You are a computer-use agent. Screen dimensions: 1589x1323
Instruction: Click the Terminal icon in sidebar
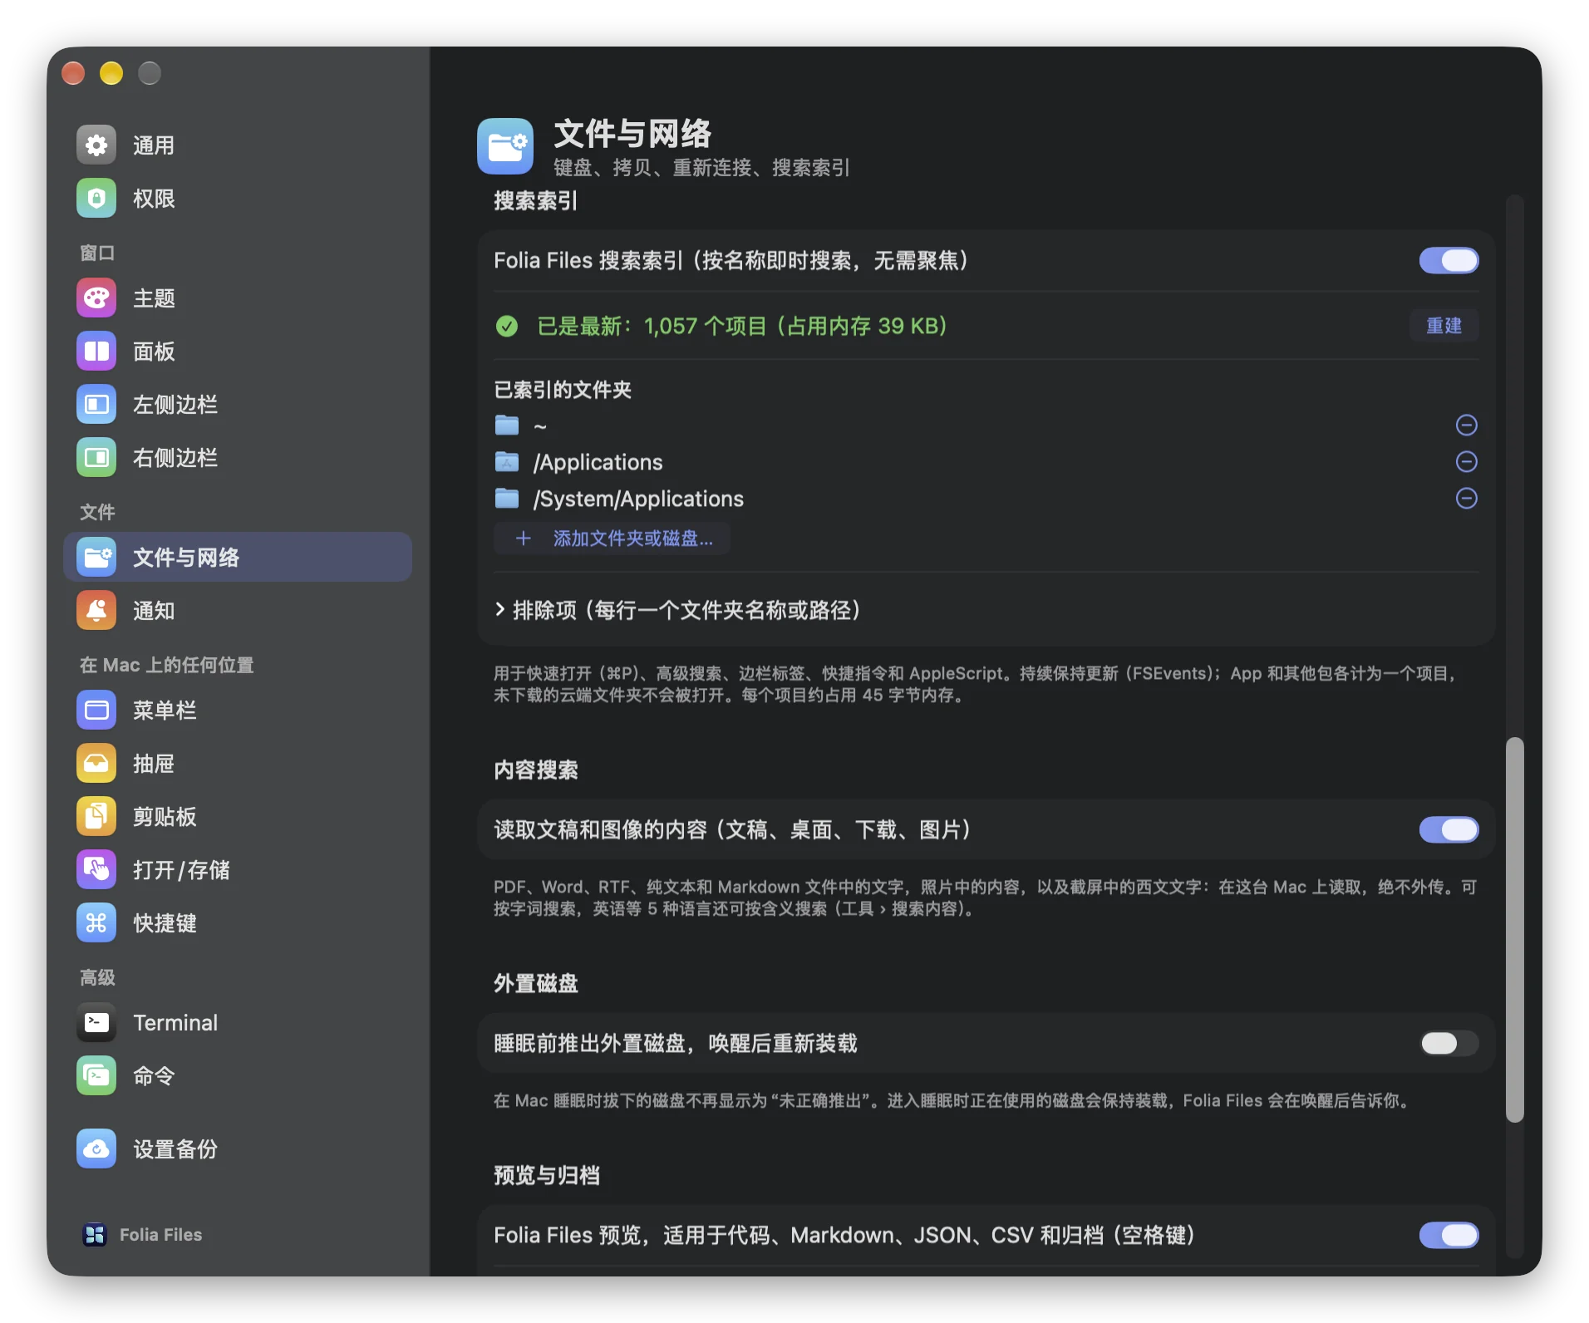96,1023
